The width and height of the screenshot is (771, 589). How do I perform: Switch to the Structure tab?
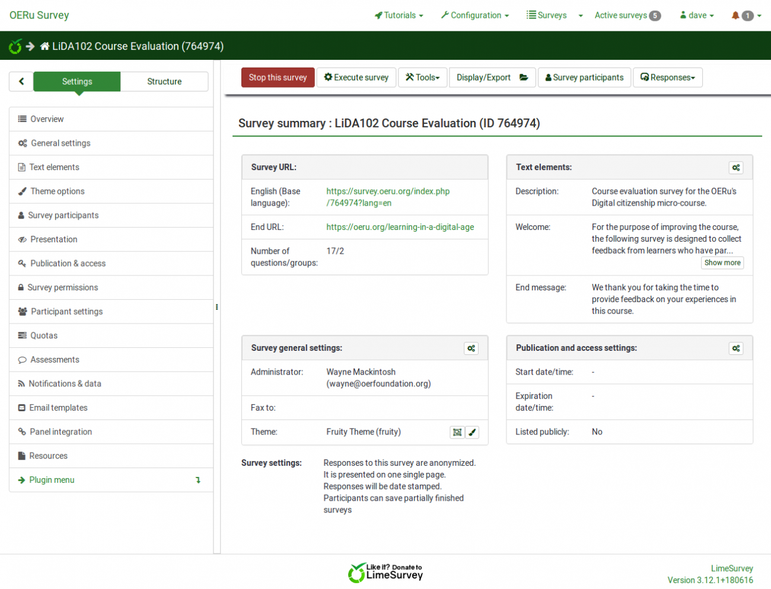pyautogui.click(x=164, y=81)
